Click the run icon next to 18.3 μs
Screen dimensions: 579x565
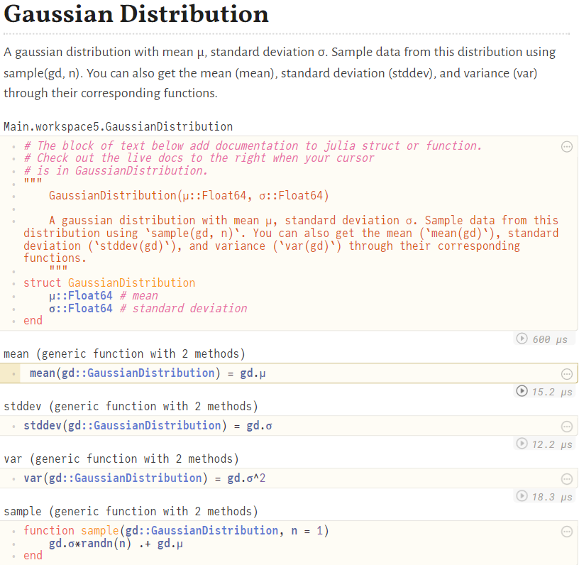[522, 496]
